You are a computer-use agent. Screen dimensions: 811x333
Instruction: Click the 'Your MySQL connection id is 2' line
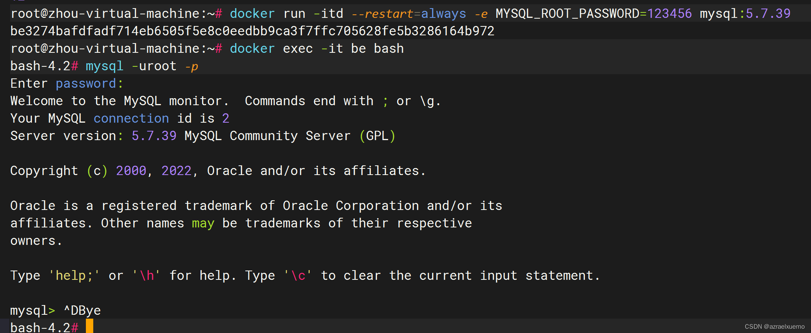tap(120, 118)
